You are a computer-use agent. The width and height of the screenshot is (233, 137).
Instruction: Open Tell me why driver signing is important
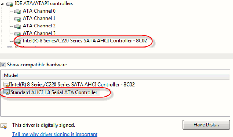coord(55,134)
